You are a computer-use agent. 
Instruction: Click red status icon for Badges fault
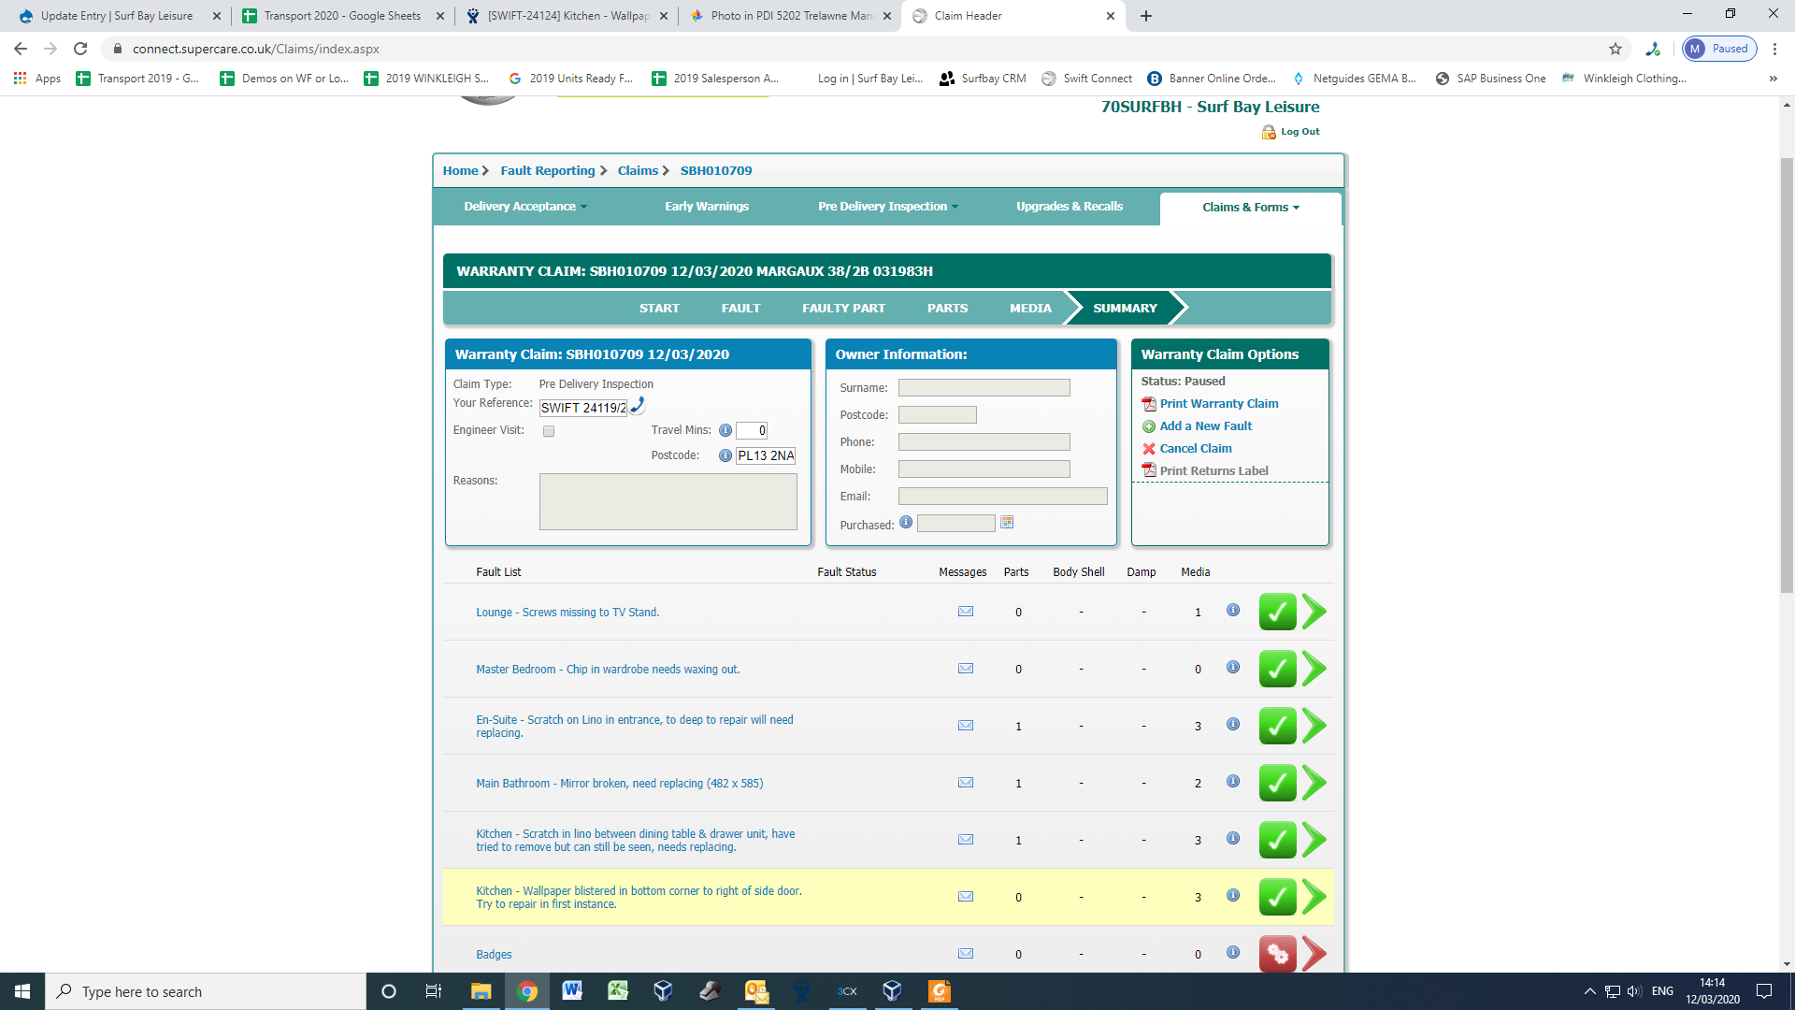tap(1277, 954)
